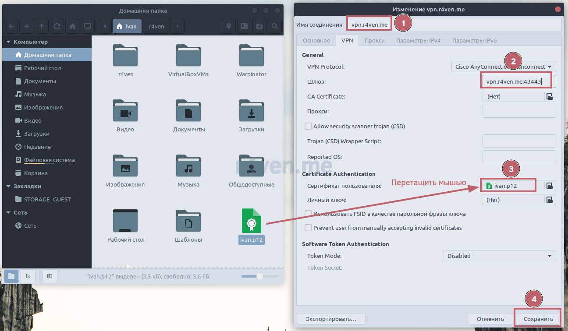This screenshot has width=568, height=331.
Task: Switch to the Параметры IPv4 tab
Action: 418,40
